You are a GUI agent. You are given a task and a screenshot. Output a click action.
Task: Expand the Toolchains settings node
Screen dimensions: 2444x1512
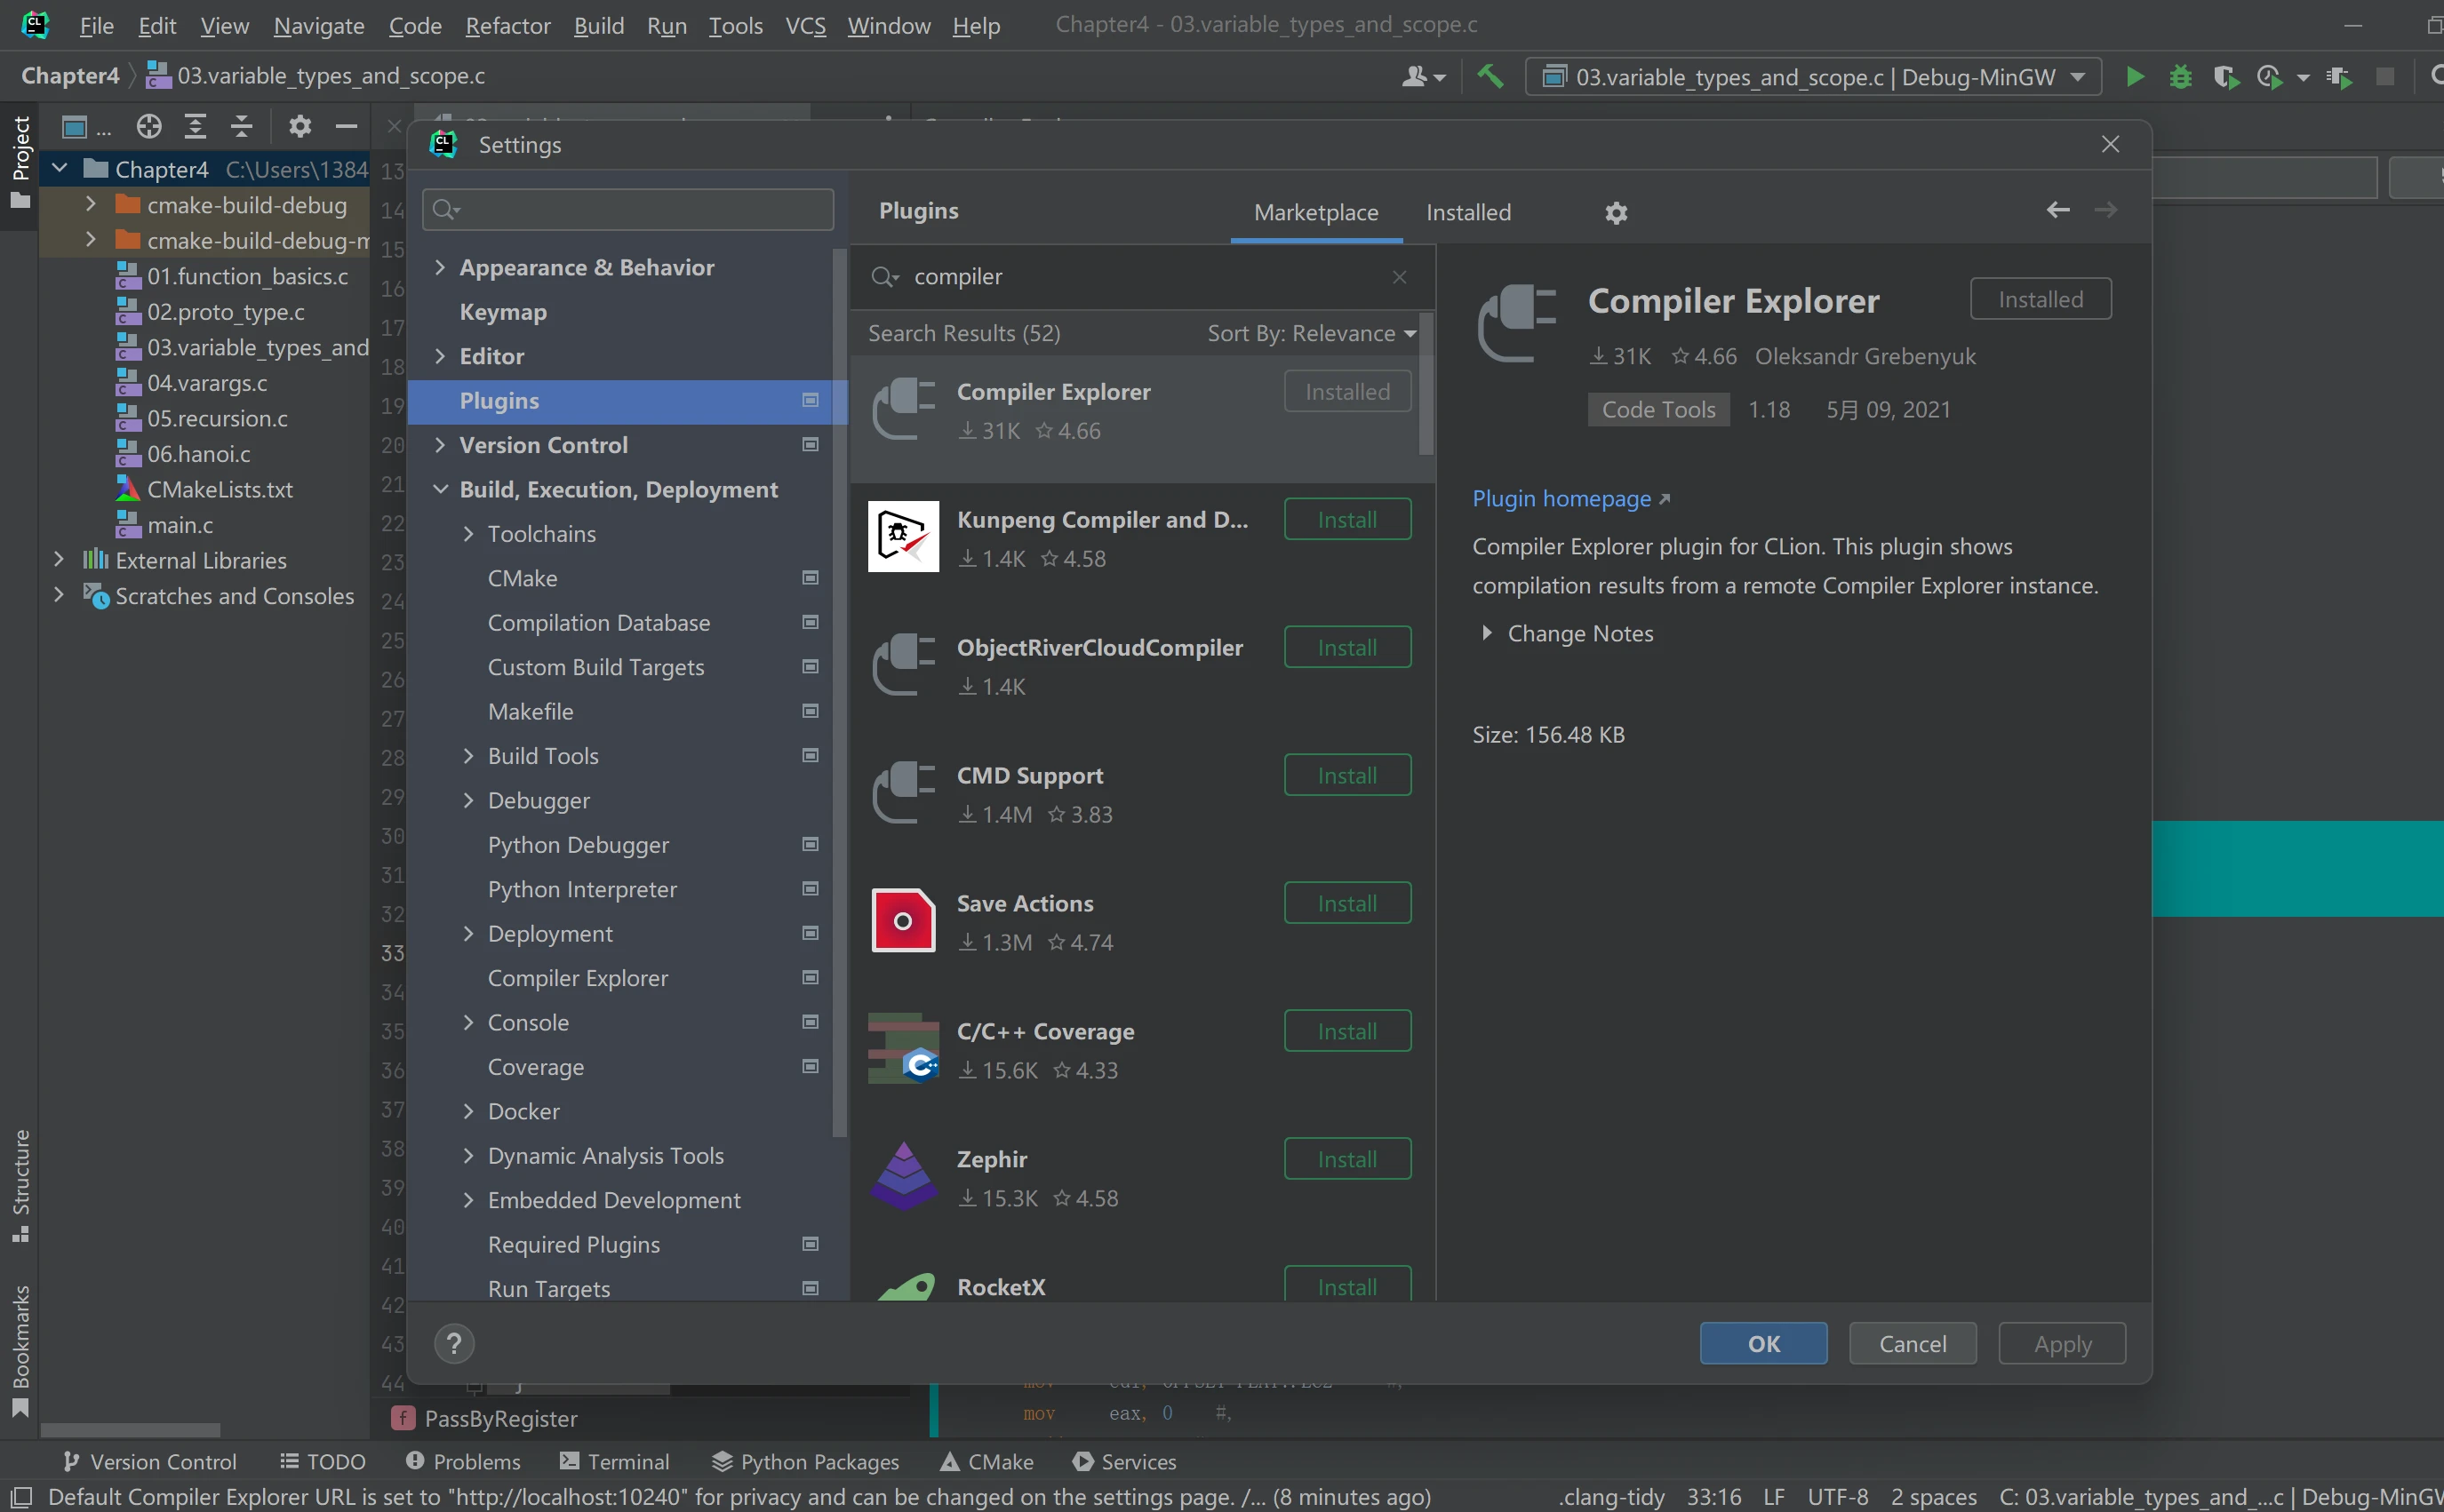click(468, 534)
